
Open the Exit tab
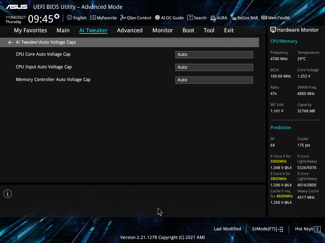(x=229, y=30)
